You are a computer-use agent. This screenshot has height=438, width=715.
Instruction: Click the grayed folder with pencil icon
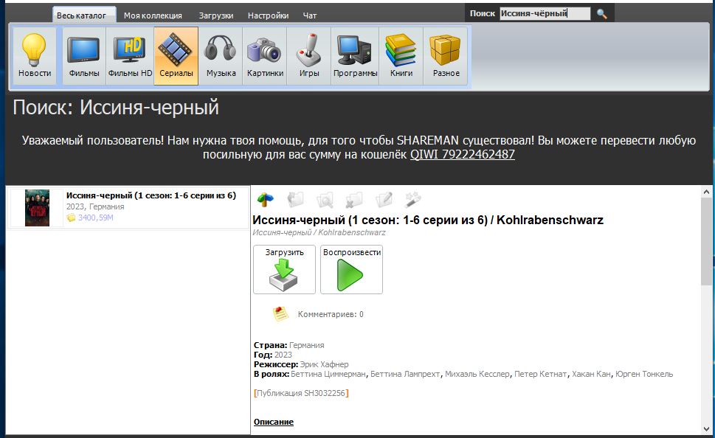[384, 199]
